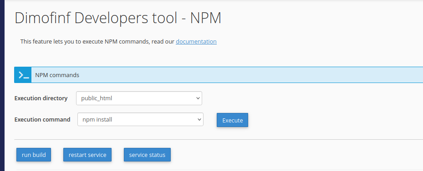Viewport: 423px width, 171px height.
Task: Open the public_html Execution directory select
Action: tap(139, 98)
